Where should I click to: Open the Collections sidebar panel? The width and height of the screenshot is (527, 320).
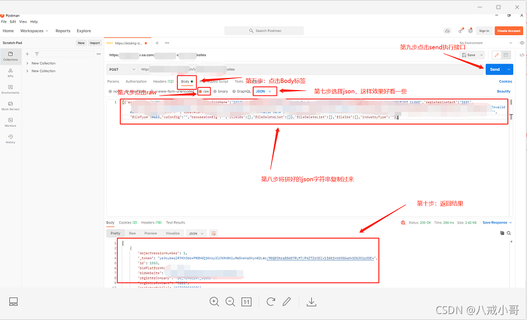pyautogui.click(x=10, y=56)
